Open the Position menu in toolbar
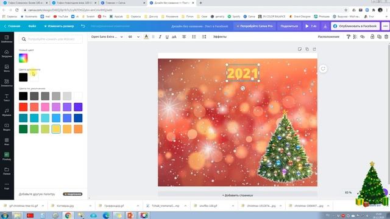The height and width of the screenshot is (219, 390). [328, 36]
